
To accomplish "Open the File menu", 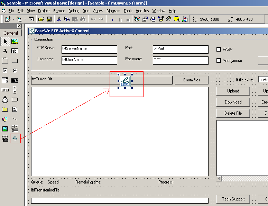I will (x=11, y=11).
